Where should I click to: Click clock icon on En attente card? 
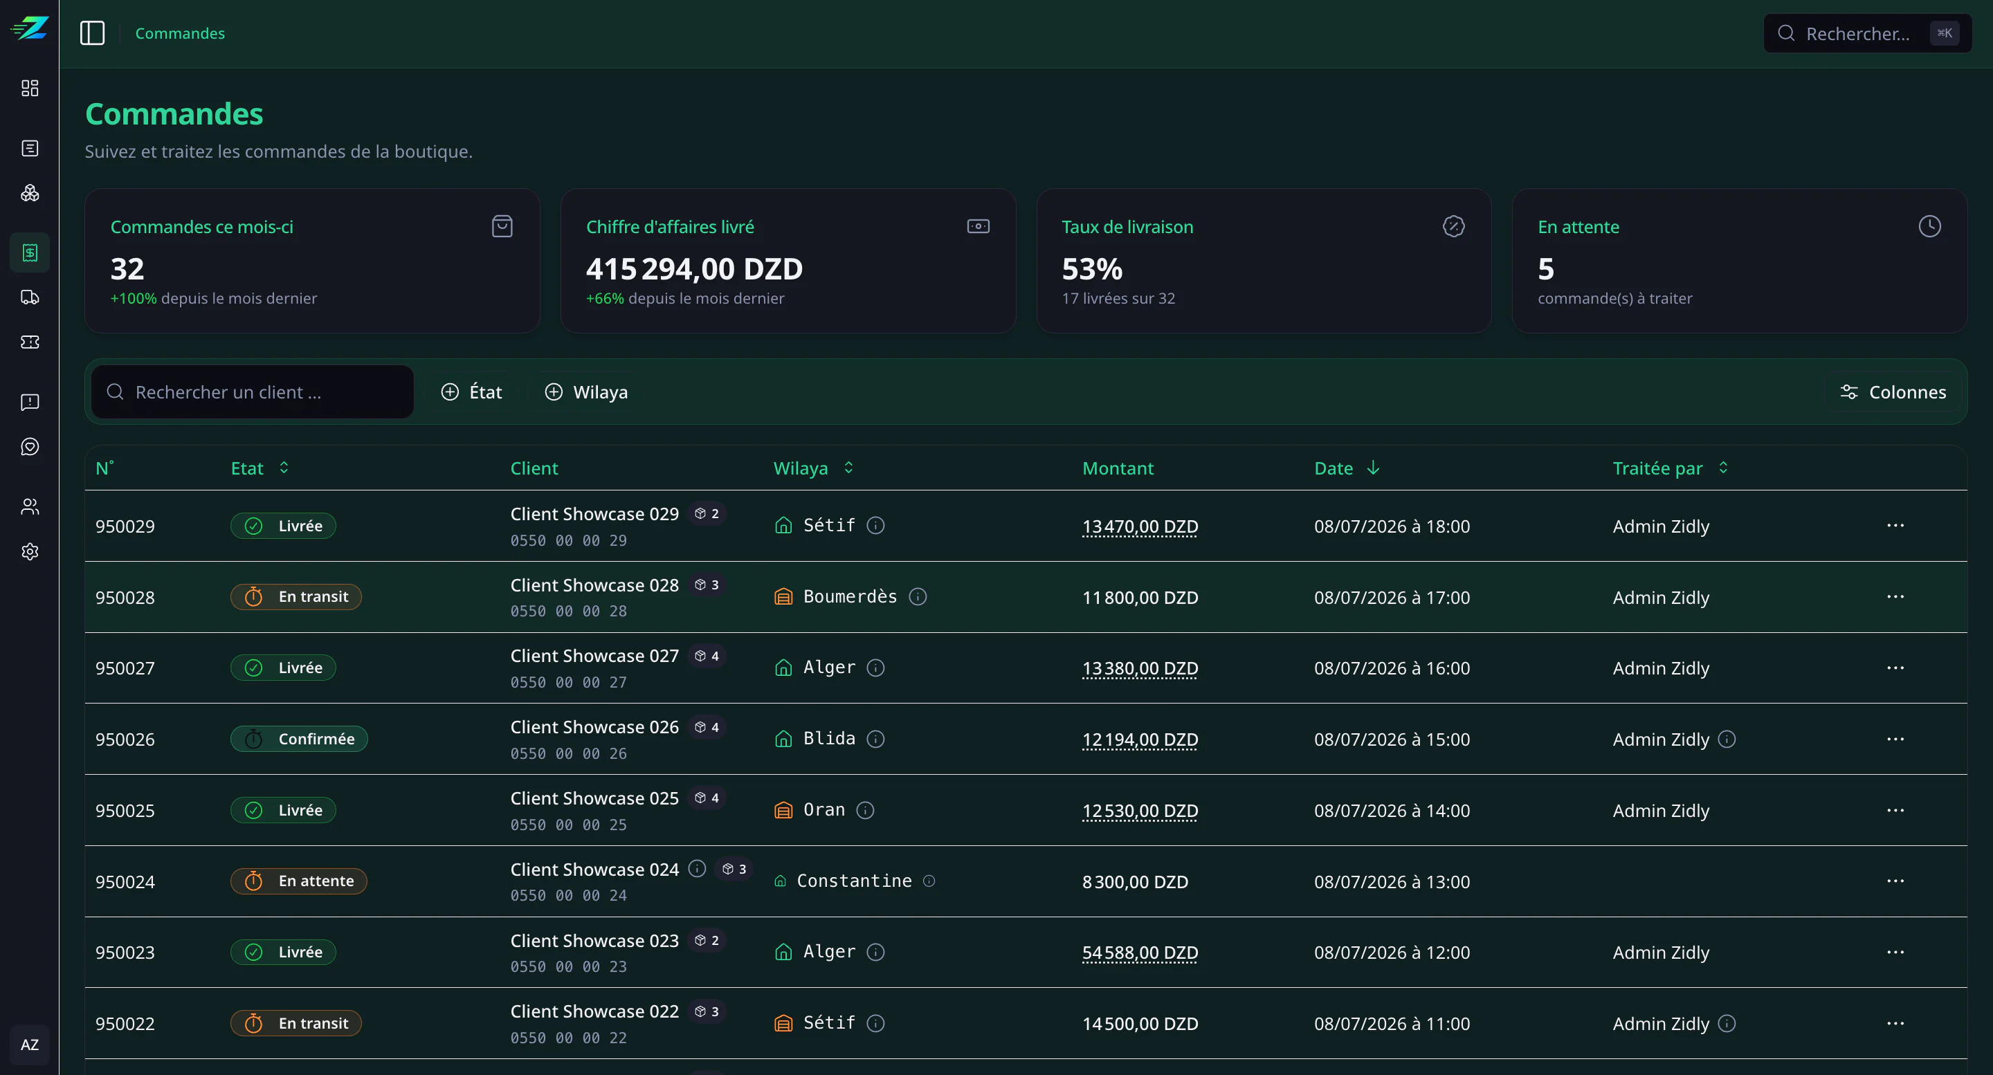coord(1929,227)
